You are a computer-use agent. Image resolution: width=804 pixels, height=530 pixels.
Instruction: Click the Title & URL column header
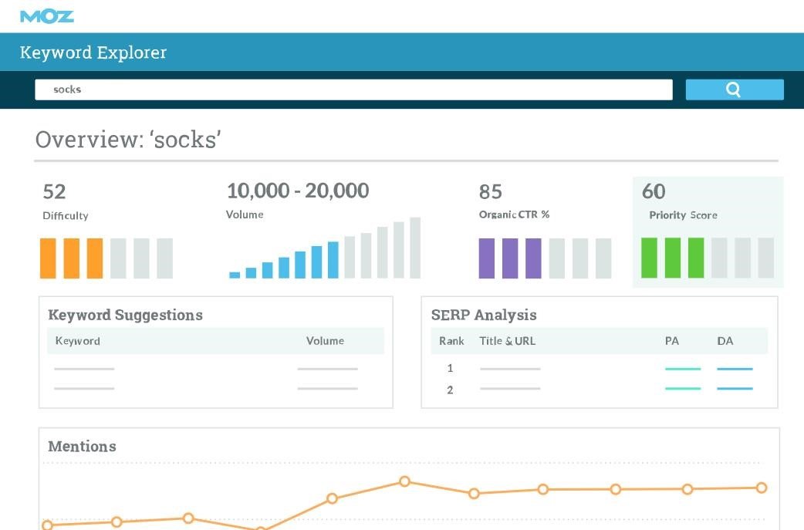[507, 341]
